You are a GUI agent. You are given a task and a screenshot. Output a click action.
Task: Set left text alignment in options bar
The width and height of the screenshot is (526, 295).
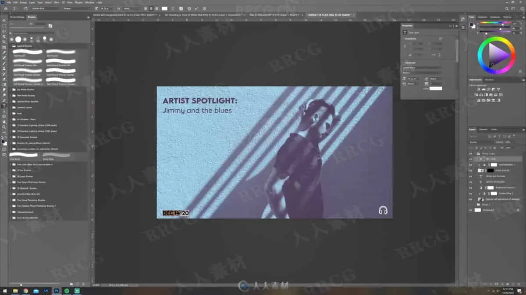146,8
